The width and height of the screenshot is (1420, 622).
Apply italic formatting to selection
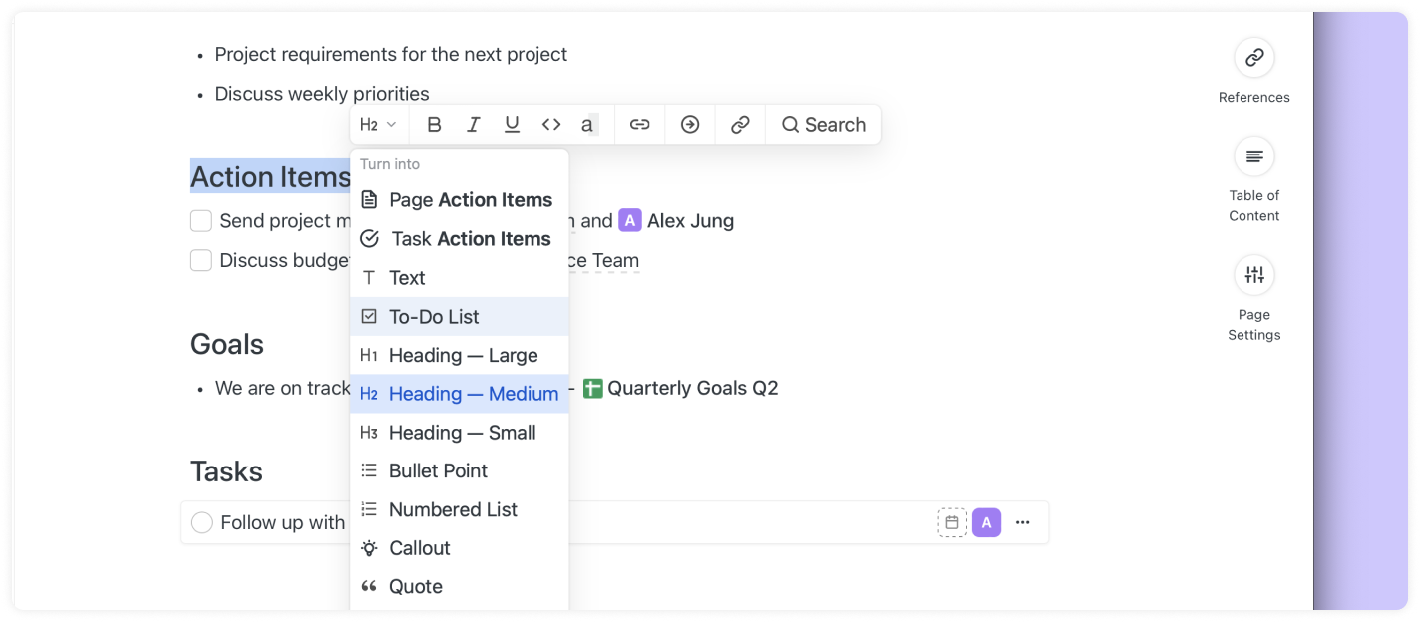coord(473,125)
